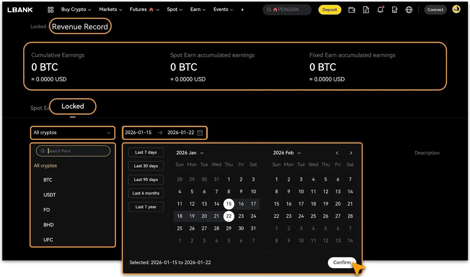Switch to the Locked tab
Image resolution: width=470 pixels, height=277 pixels.
73,106
